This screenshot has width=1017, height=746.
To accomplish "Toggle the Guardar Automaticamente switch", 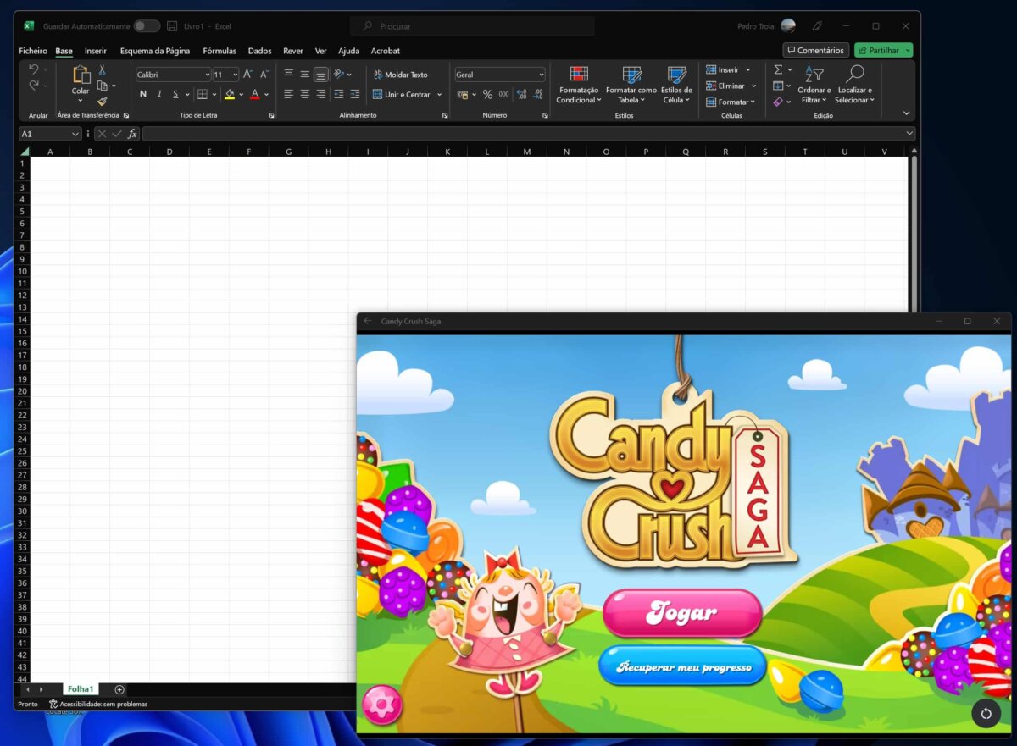I will (147, 26).
